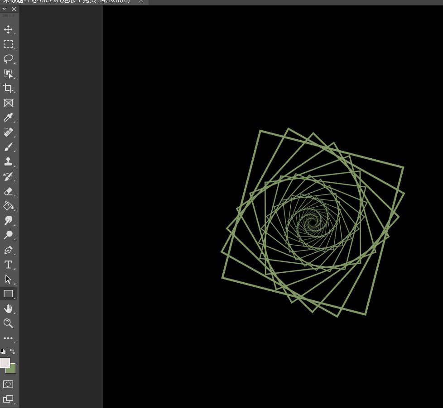Select the Frame tool
This screenshot has height=408, width=443.
pyautogui.click(x=8, y=103)
